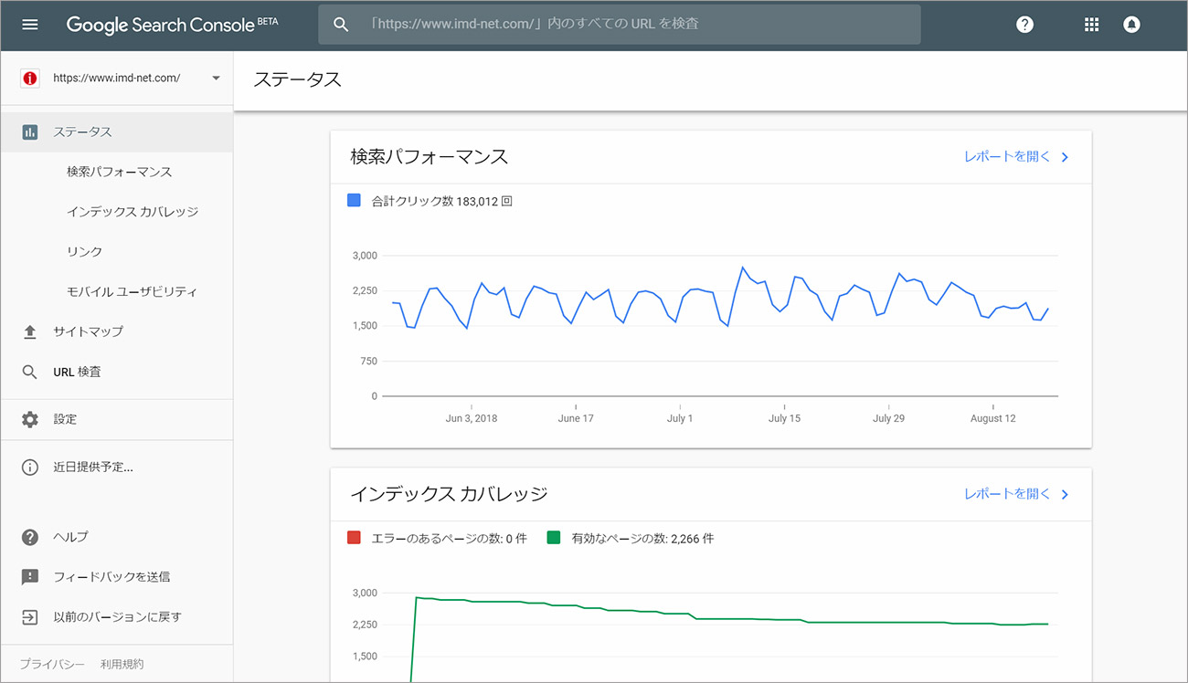Click the sidebar help icon
This screenshot has width=1188, height=683.
[30, 537]
